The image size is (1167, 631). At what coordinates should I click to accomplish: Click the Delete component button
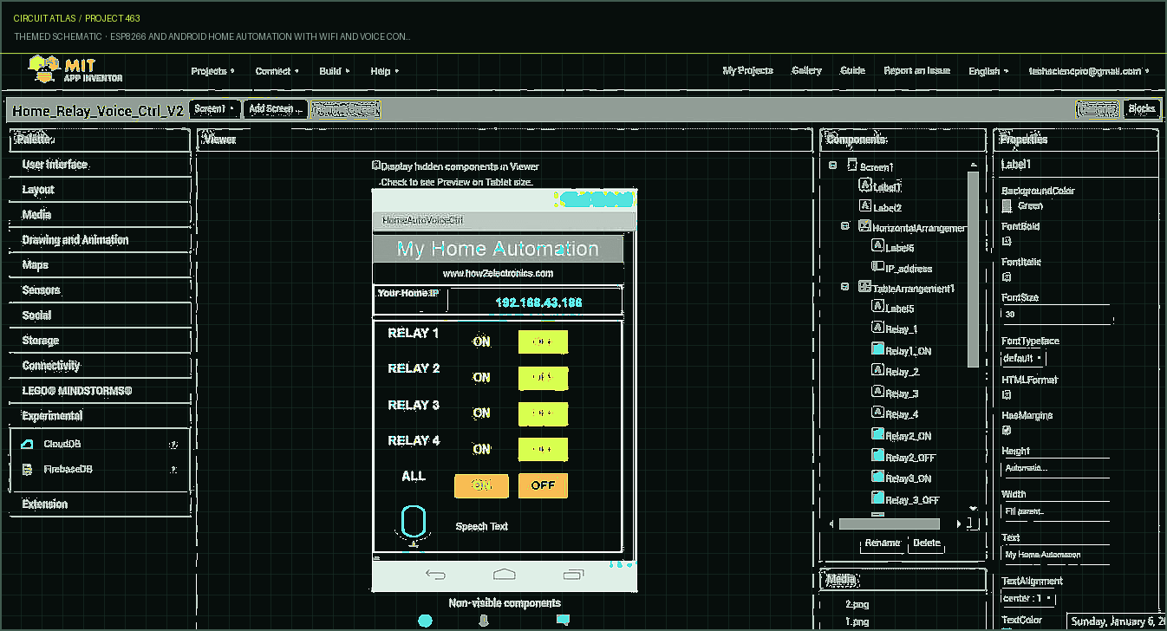coord(926,543)
